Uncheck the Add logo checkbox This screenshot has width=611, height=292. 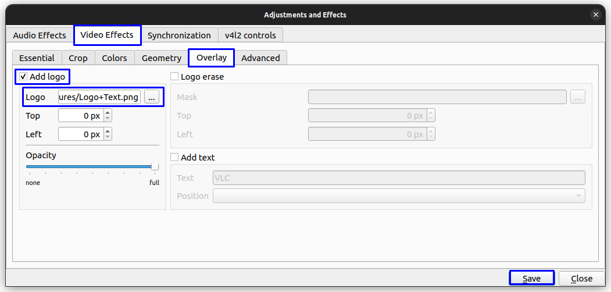click(24, 76)
